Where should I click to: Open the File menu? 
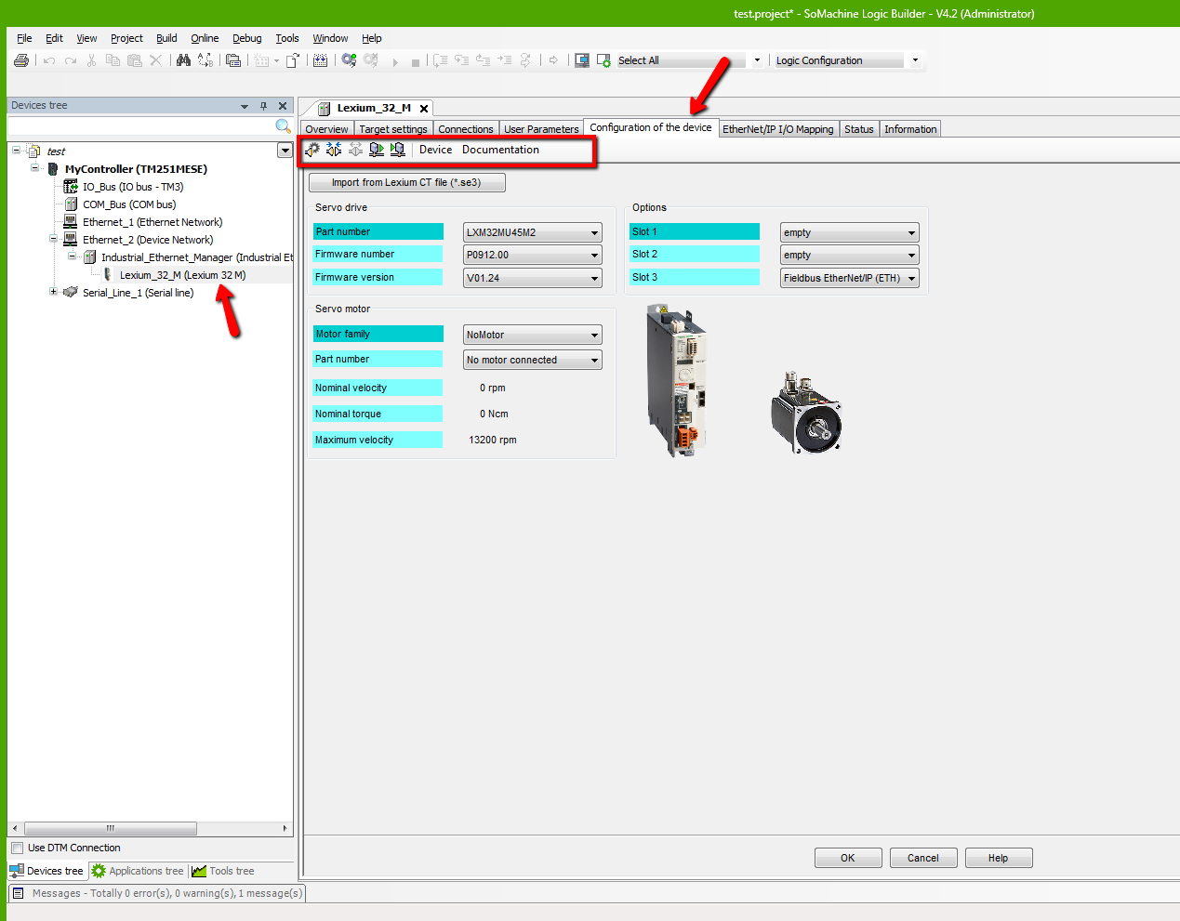point(24,38)
